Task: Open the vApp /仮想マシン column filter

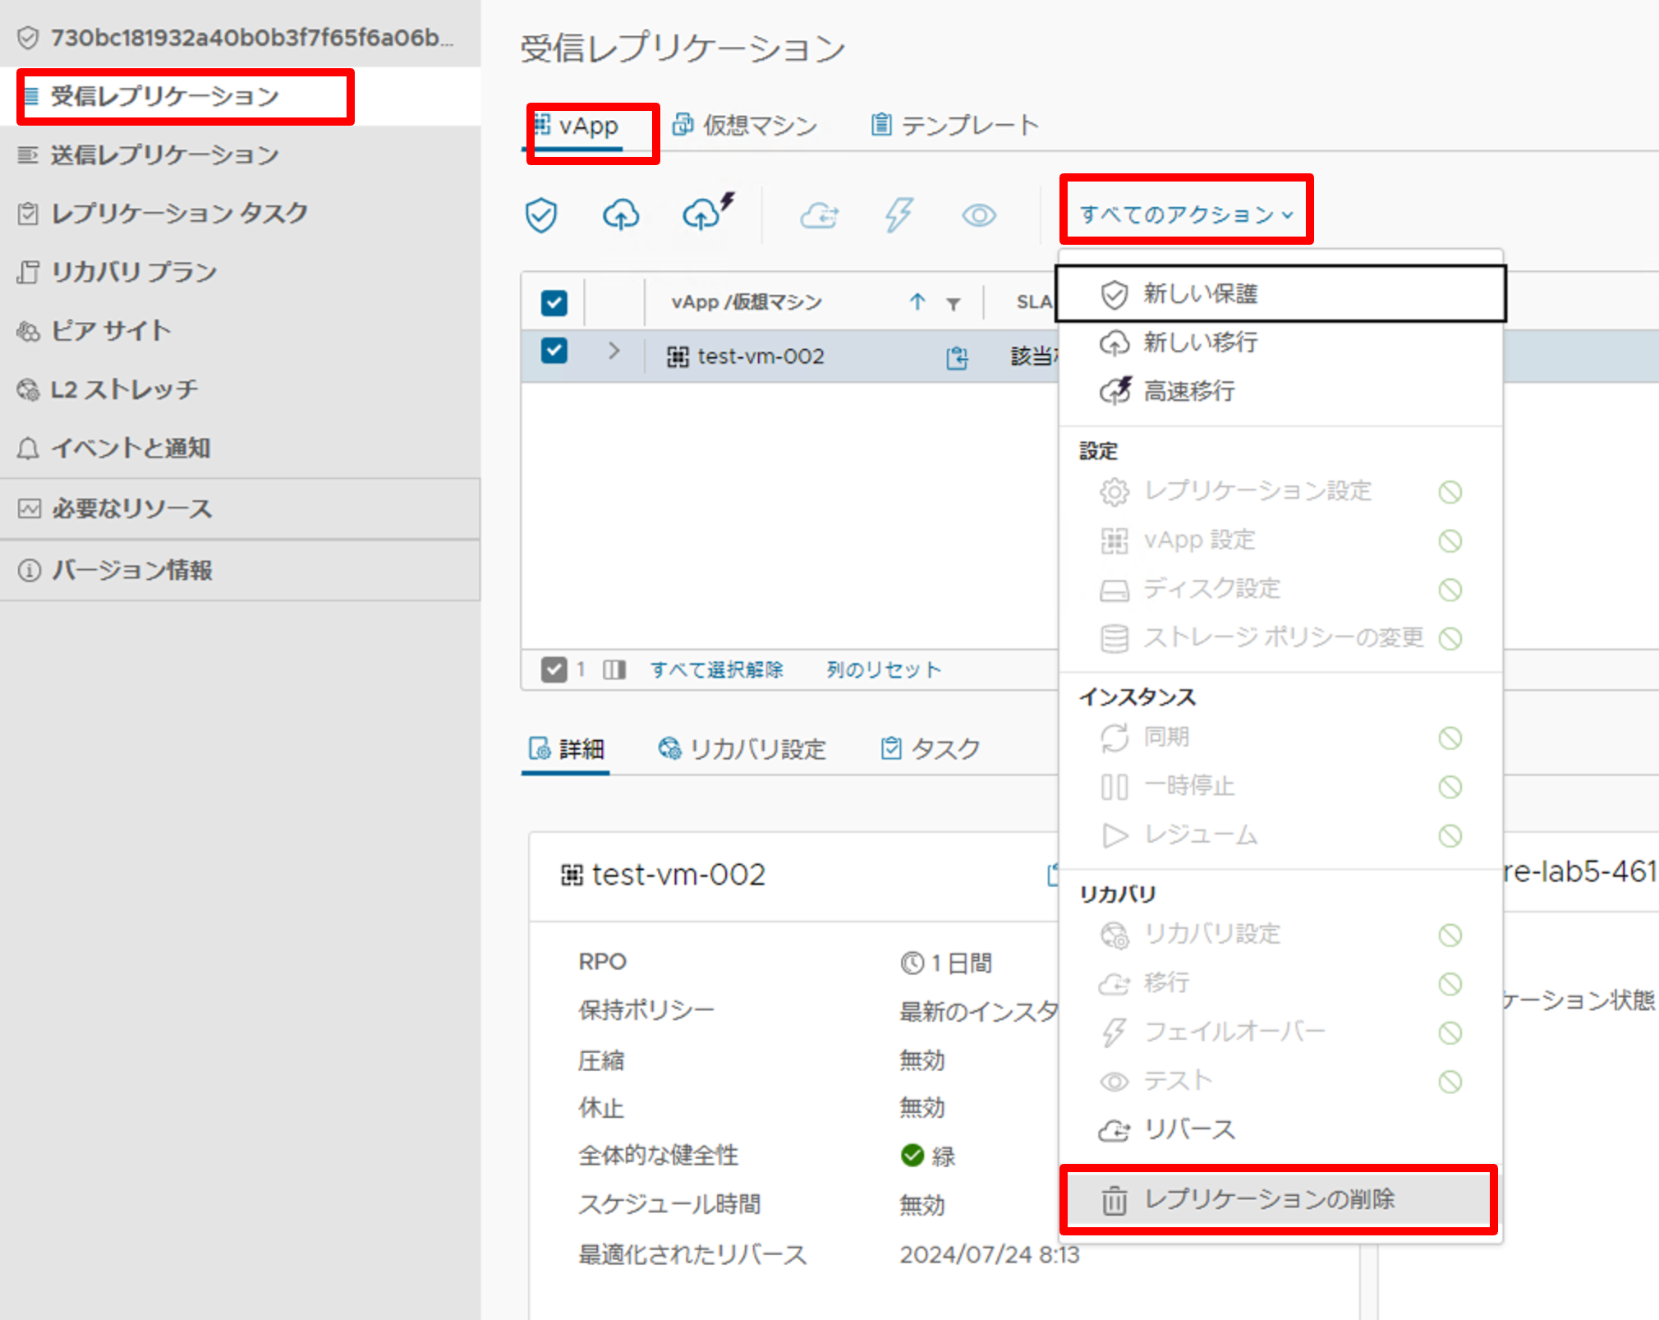Action: (953, 302)
